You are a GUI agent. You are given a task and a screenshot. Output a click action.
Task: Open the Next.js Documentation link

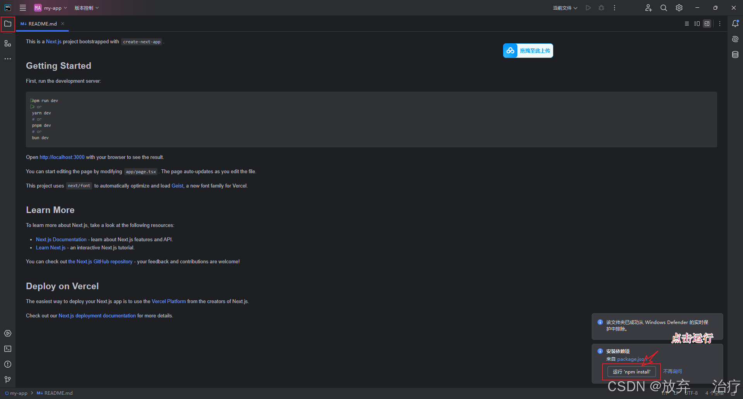point(61,239)
